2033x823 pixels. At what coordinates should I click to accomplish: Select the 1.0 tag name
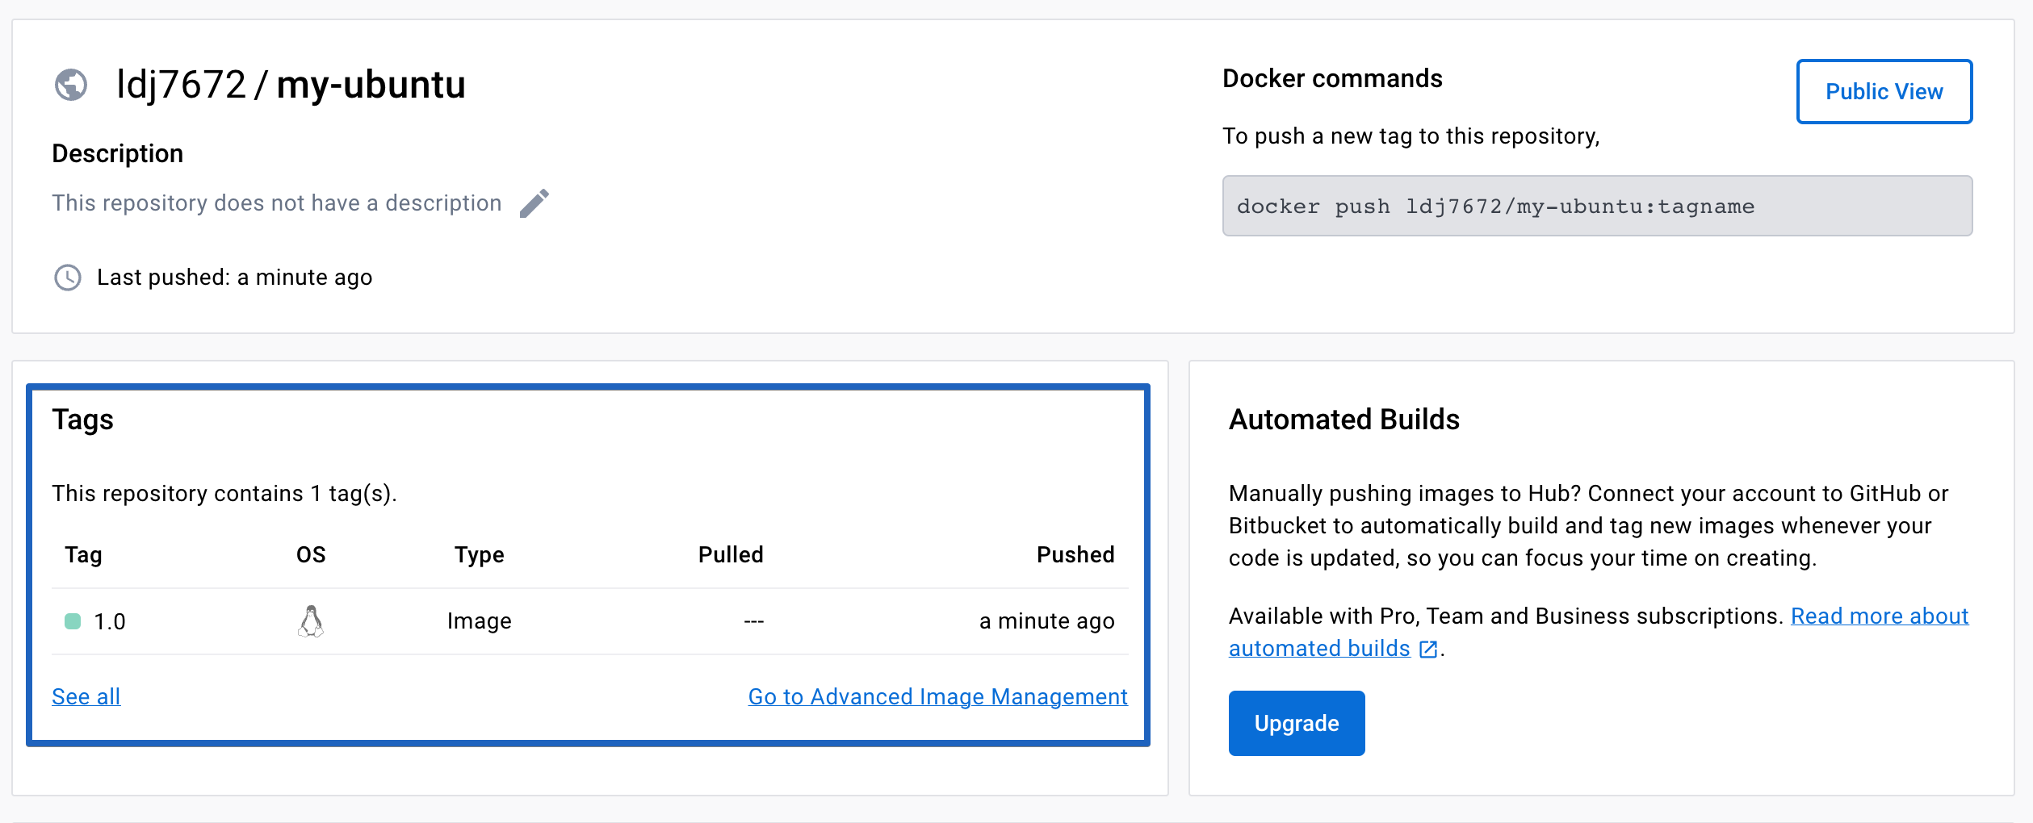(x=110, y=622)
